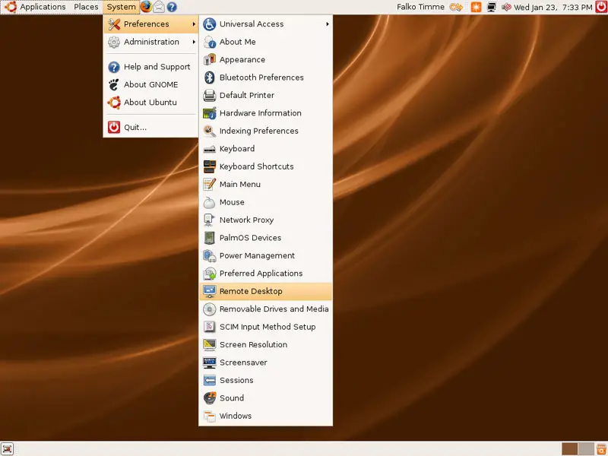
Task: Click the SCIM Input Method Setup icon
Action: pos(210,327)
